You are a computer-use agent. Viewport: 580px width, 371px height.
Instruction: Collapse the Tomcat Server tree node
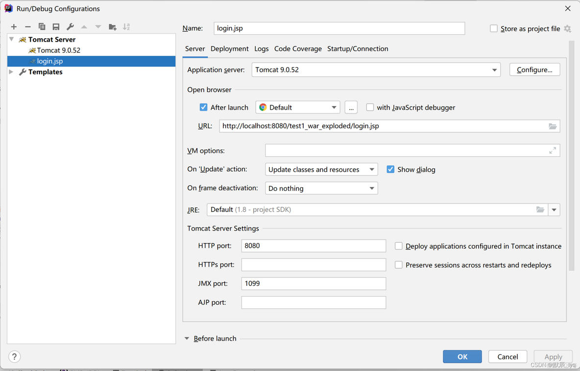(x=11, y=39)
